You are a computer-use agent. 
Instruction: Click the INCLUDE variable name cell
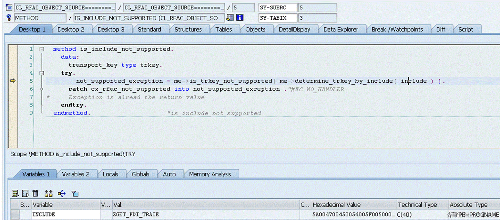click(66, 215)
